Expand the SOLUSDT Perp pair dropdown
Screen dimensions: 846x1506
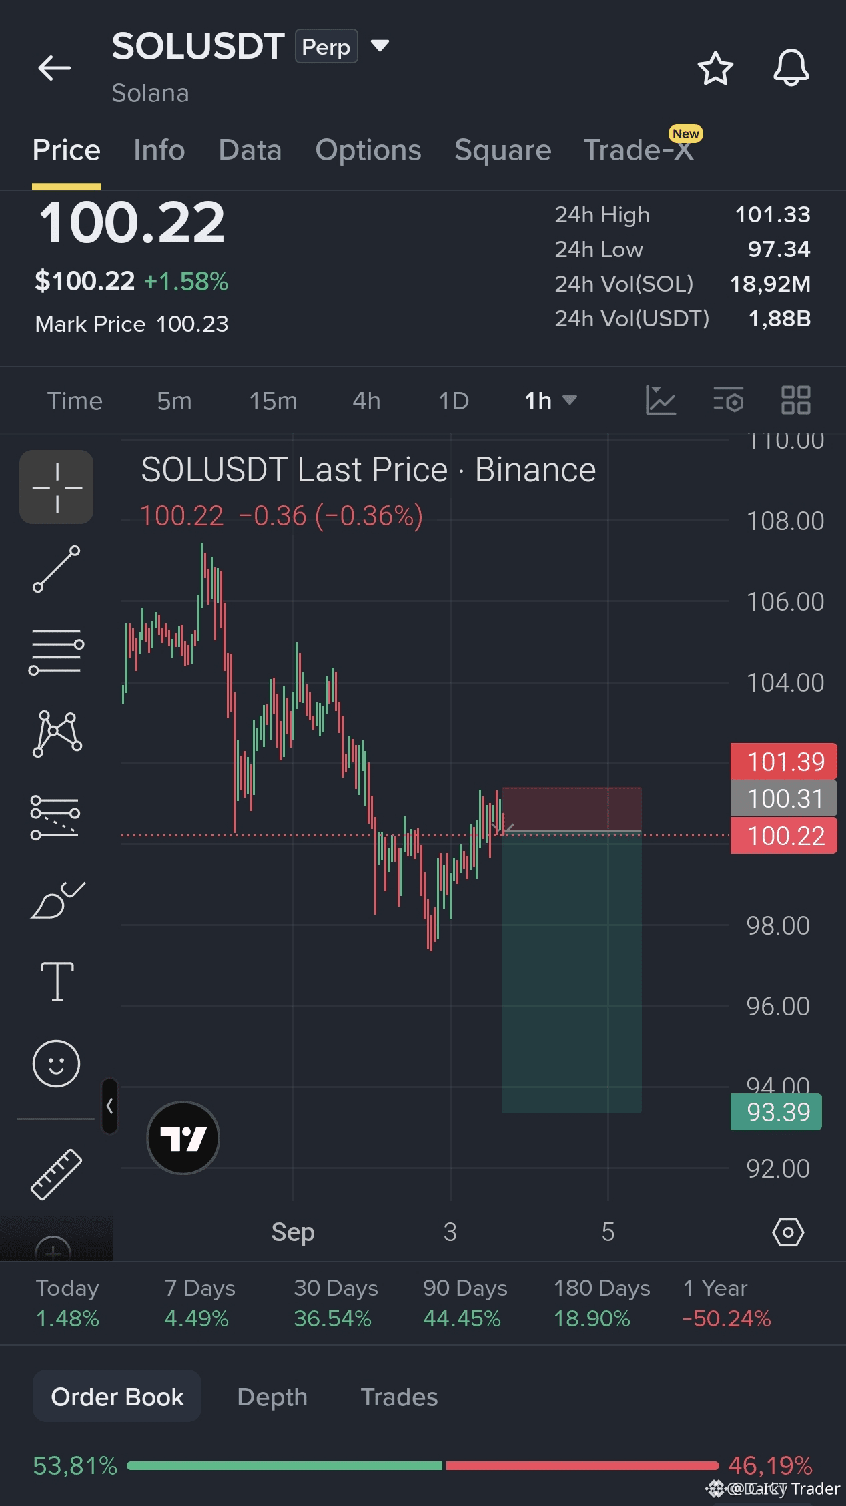click(380, 46)
